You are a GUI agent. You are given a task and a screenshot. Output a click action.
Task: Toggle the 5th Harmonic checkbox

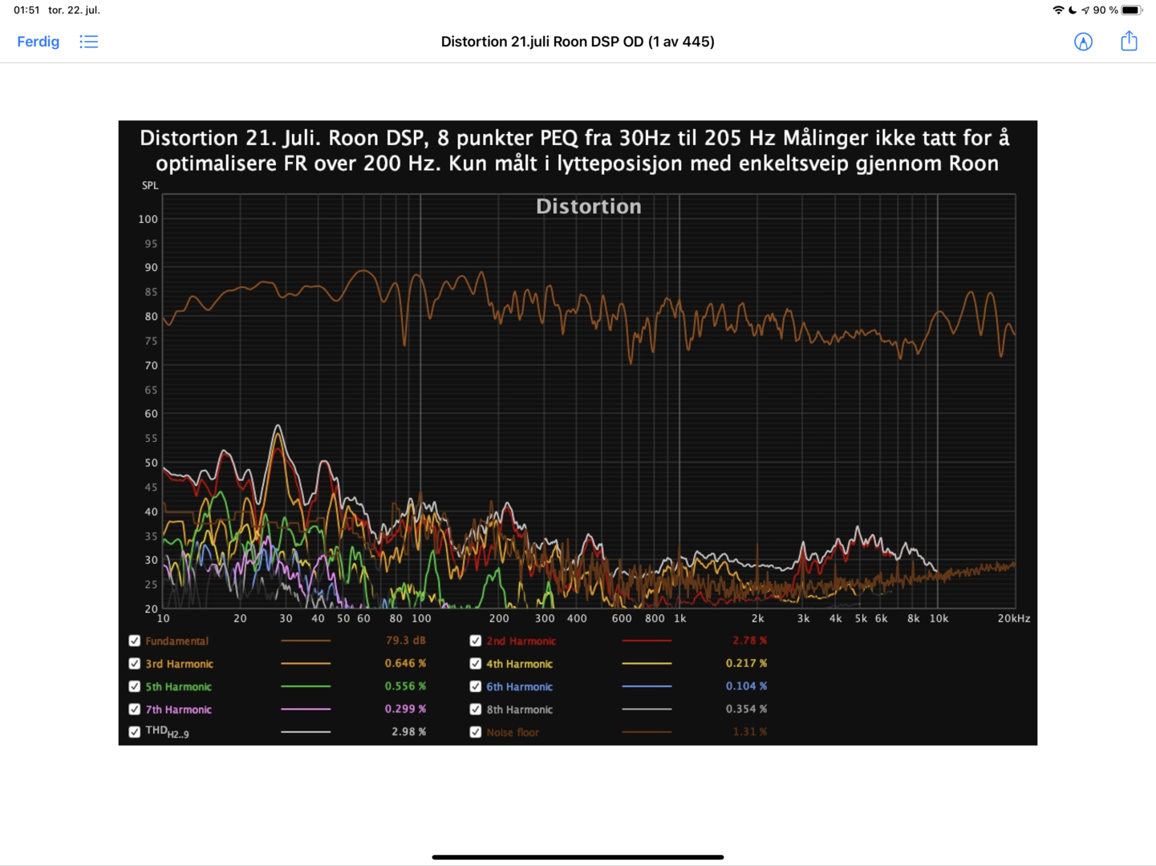[x=135, y=686]
